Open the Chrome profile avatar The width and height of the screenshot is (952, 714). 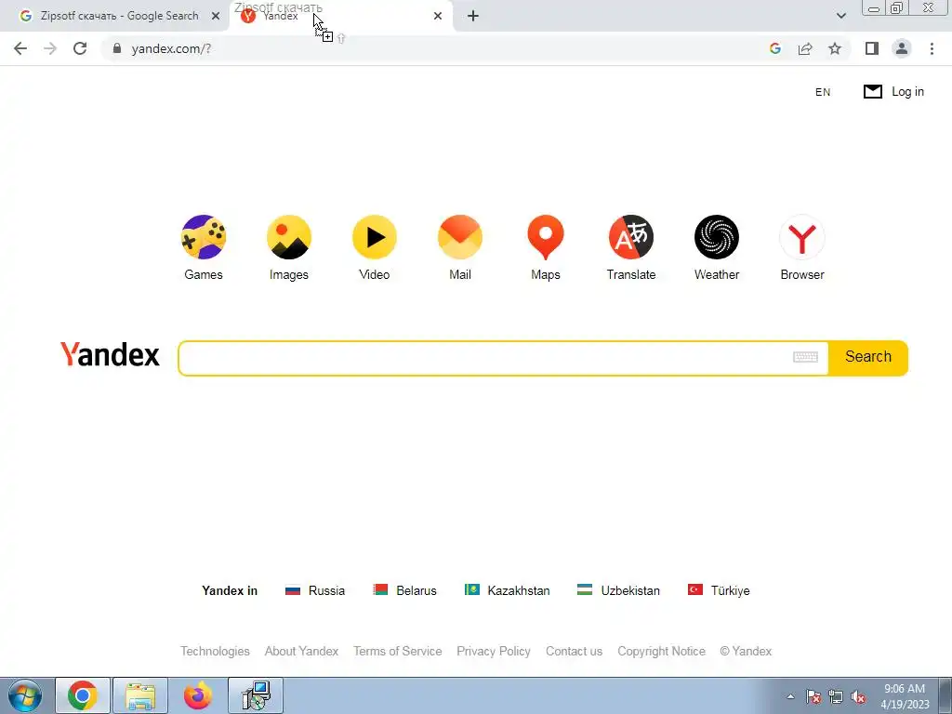[x=902, y=48]
